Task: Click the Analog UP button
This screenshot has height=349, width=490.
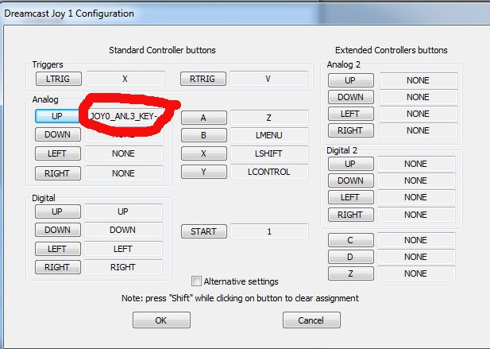Action: [57, 116]
